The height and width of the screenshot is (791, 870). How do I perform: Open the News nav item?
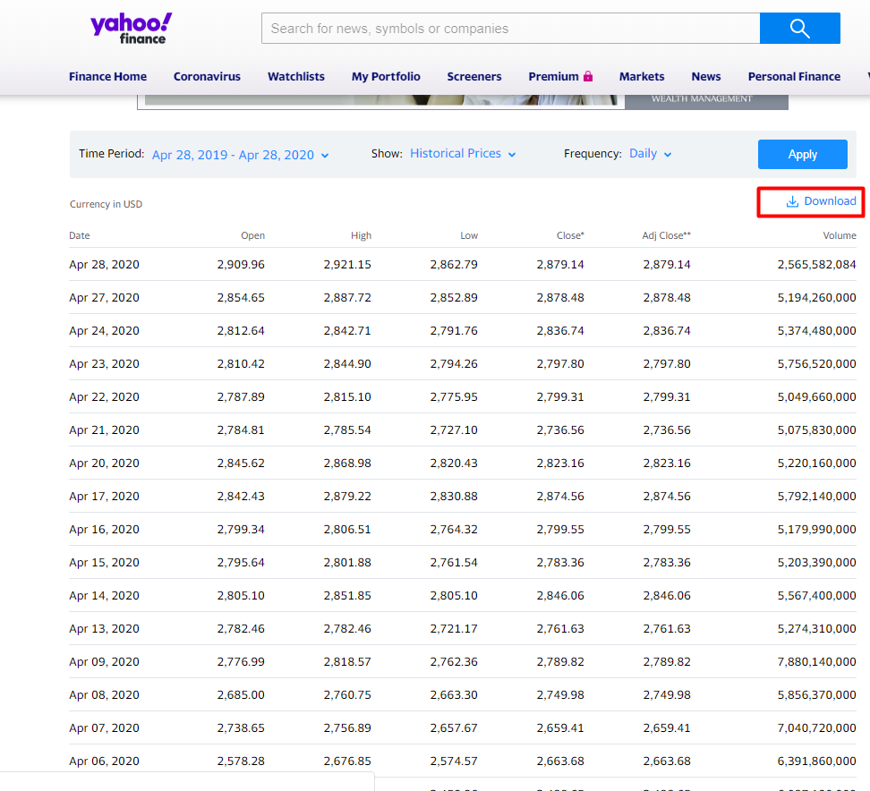(x=706, y=77)
